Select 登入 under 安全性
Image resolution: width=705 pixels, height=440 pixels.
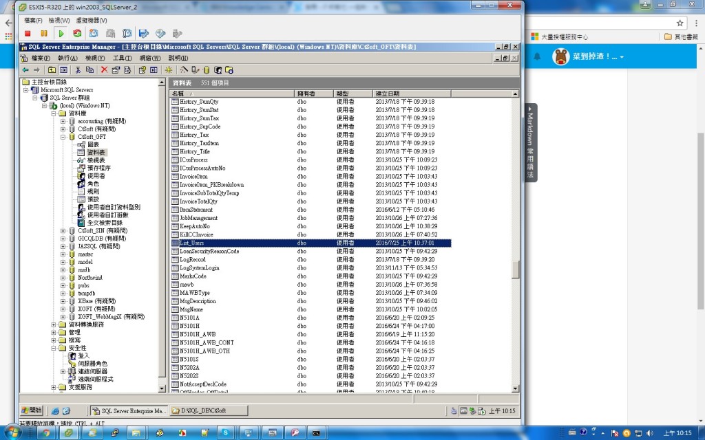pos(83,355)
